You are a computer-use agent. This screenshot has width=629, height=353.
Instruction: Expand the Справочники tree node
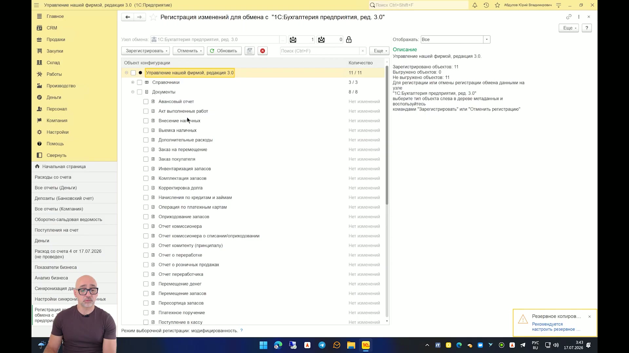133,82
